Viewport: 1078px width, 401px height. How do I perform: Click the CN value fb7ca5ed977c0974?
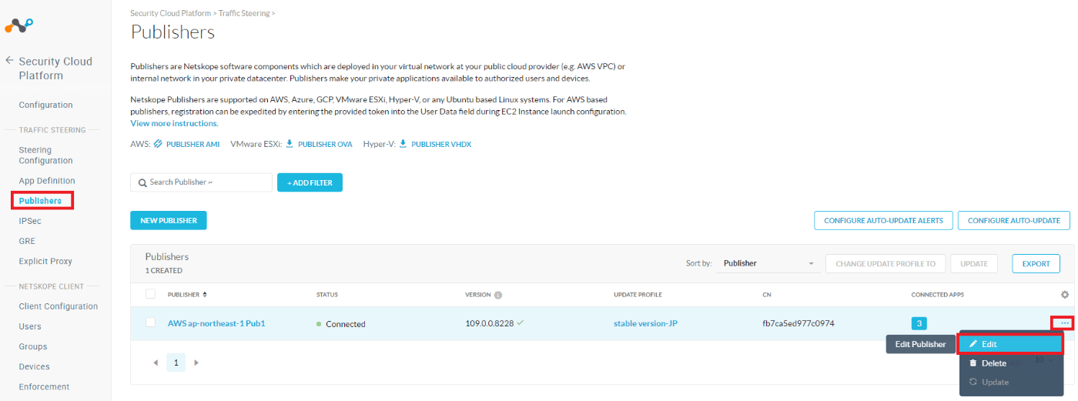[798, 323]
